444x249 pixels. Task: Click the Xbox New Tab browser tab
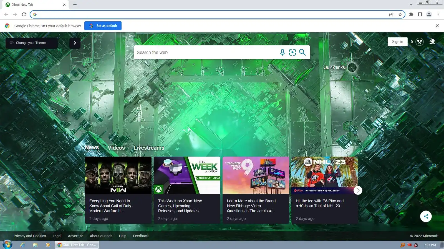(36, 5)
